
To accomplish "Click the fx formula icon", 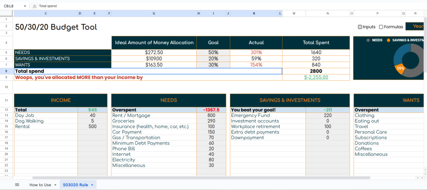I will [35, 6].
